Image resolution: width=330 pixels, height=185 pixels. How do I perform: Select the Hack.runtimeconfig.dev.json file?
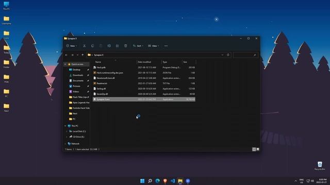pyautogui.click(x=144, y=72)
